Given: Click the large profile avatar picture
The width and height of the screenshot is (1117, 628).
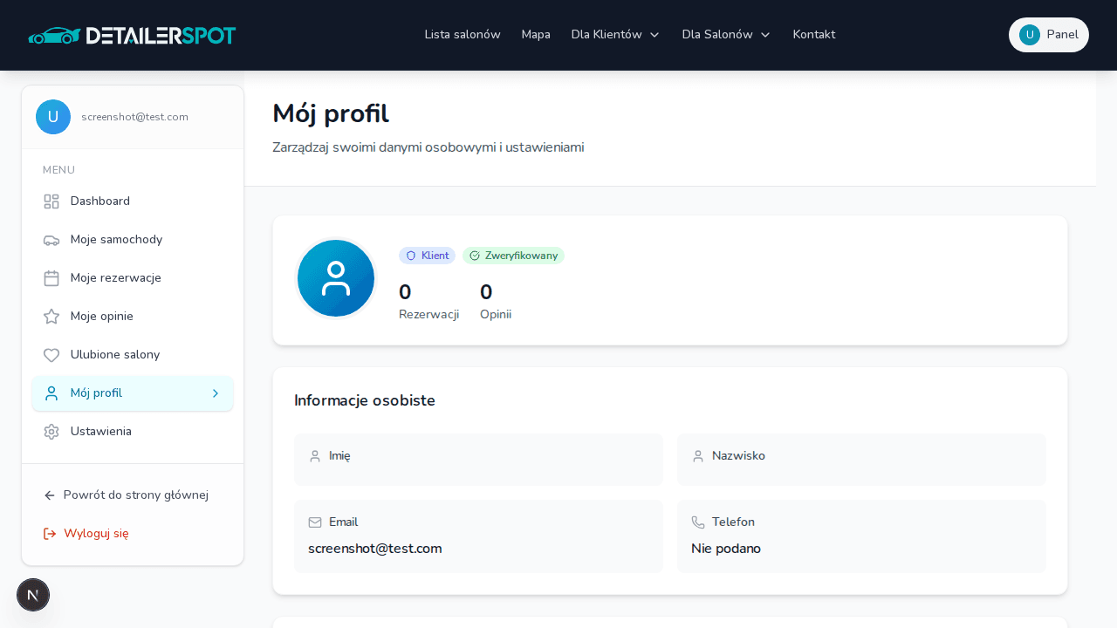Looking at the screenshot, I should tap(336, 278).
